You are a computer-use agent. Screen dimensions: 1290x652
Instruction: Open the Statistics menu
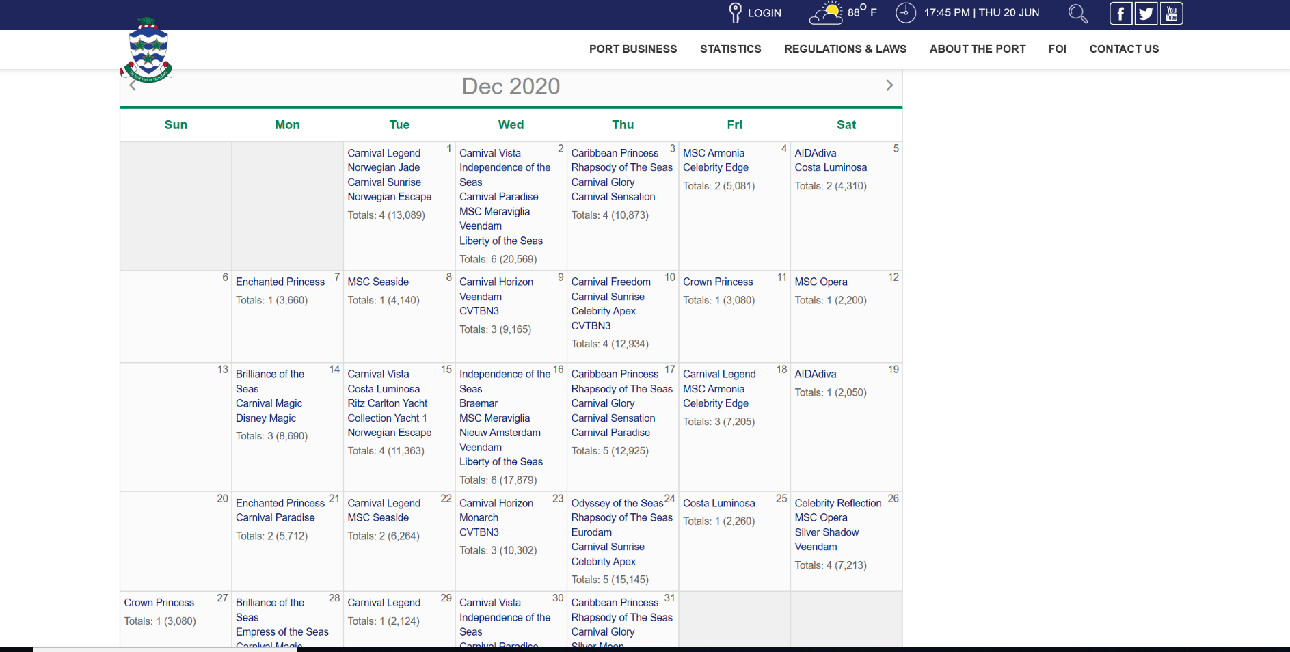(730, 49)
